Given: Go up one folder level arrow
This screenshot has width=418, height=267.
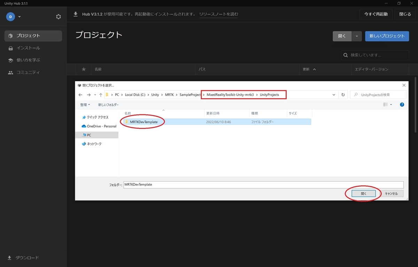Looking at the screenshot, I should point(101,95).
